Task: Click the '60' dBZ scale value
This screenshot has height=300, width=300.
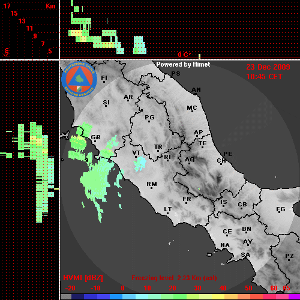Action: click(274, 288)
